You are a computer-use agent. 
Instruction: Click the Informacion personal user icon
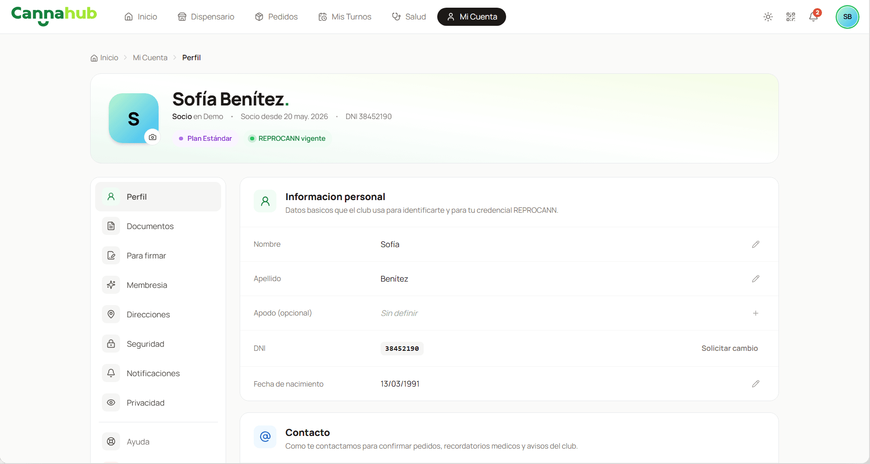(265, 201)
